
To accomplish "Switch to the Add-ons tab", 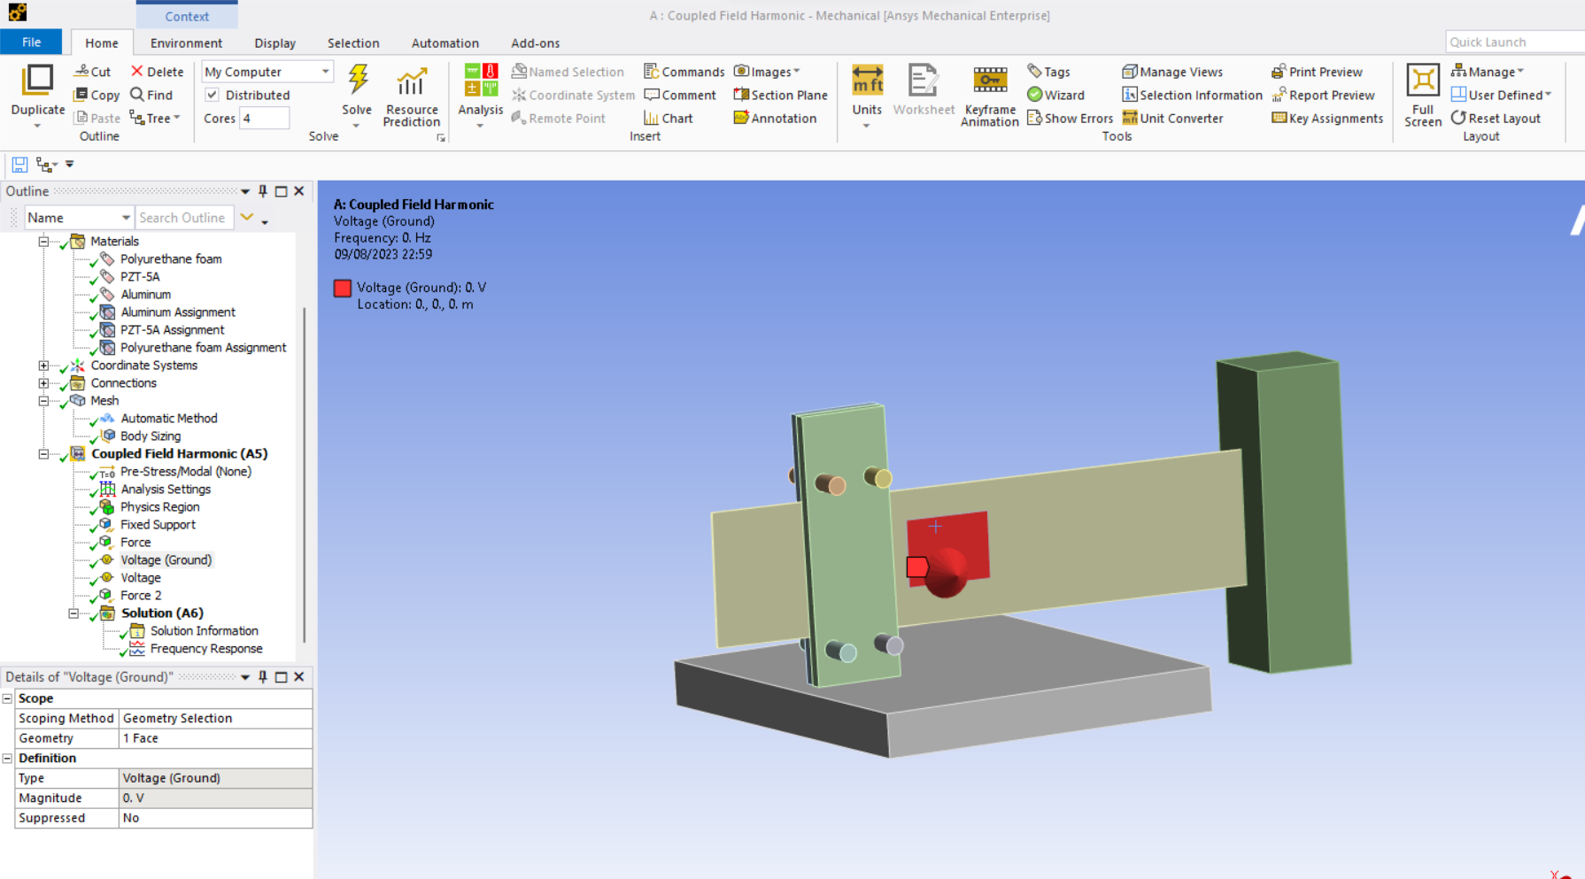I will click(x=535, y=42).
